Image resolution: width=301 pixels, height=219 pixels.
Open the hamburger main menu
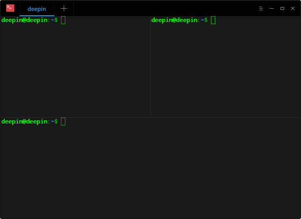pyautogui.click(x=261, y=8)
